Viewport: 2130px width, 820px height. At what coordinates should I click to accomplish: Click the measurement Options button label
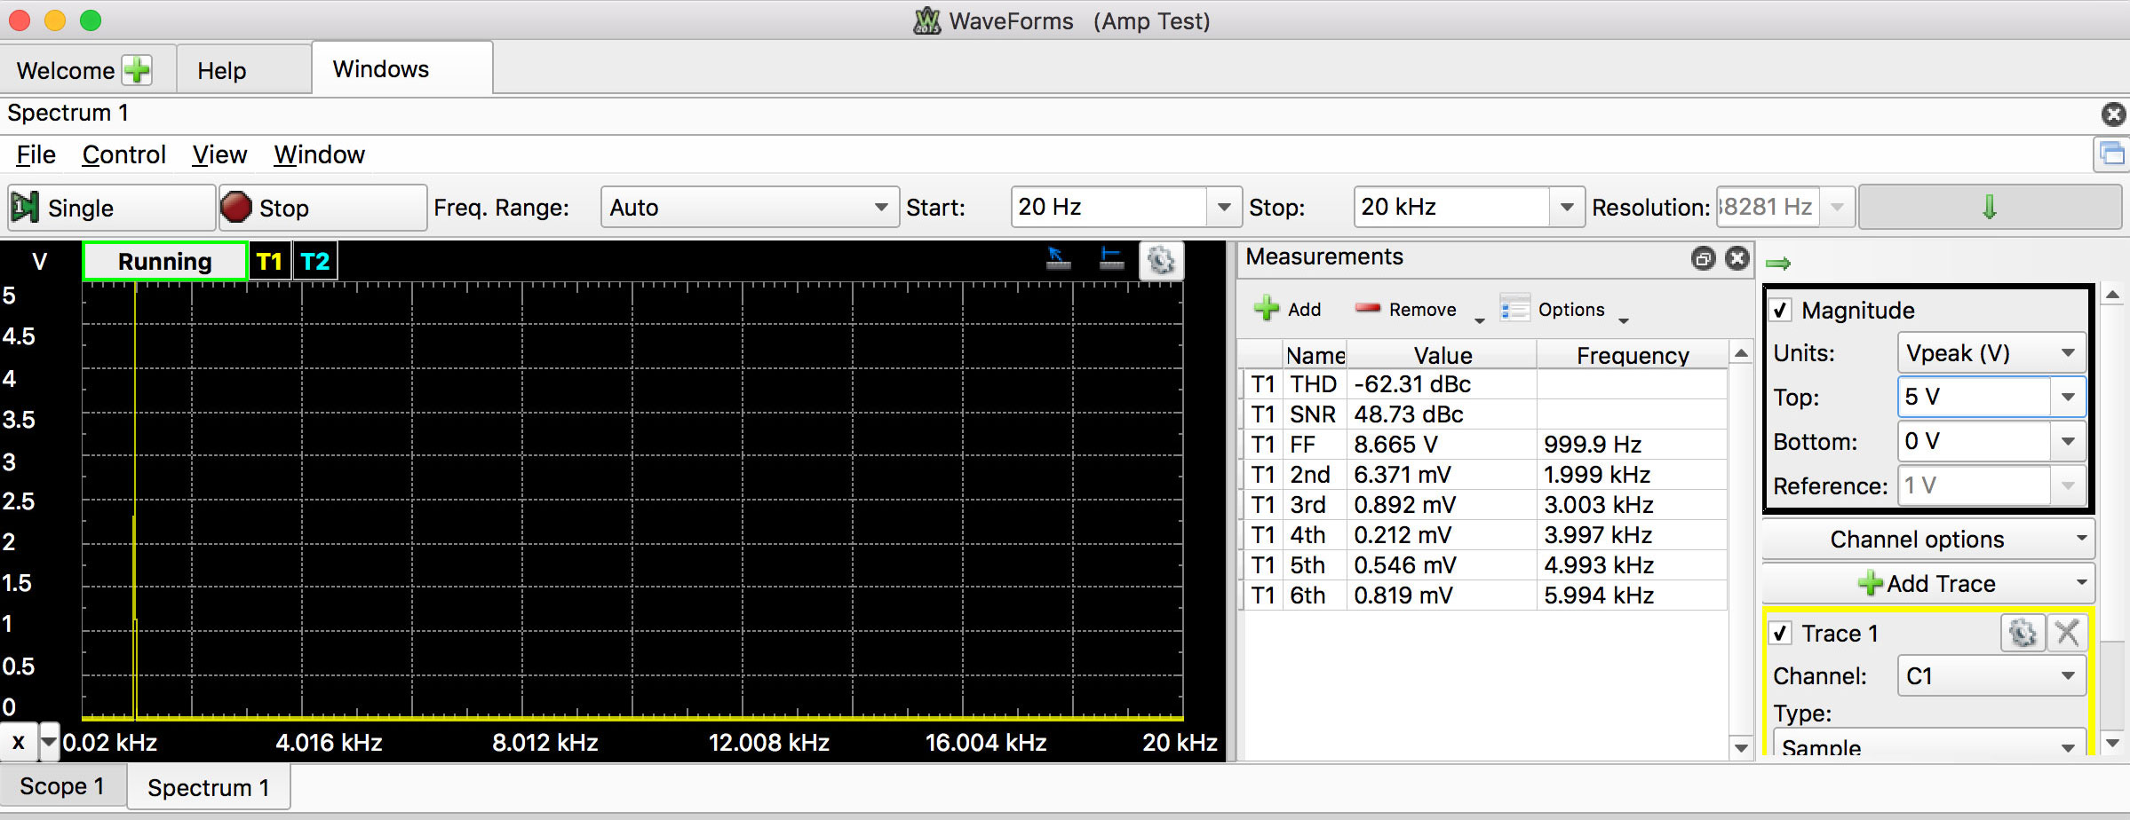1571,310
